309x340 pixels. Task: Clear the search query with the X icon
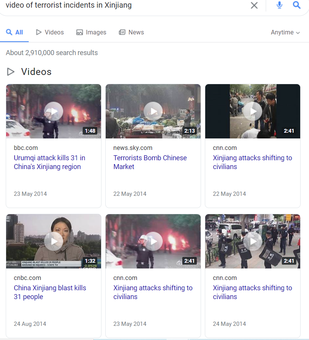tap(254, 5)
